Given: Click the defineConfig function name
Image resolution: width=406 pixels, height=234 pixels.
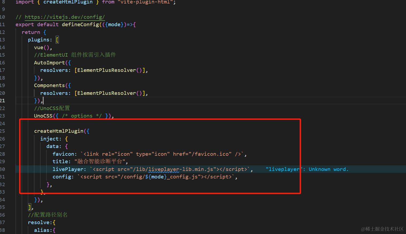Looking at the screenshot, I should [81, 25].
